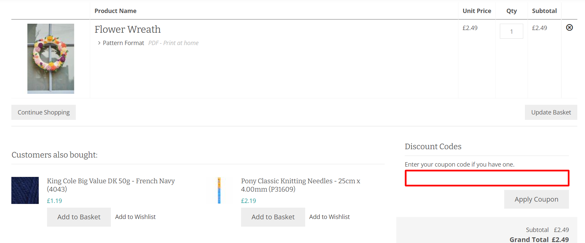The height and width of the screenshot is (243, 585).
Task: Click the Update Basket button
Action: [x=551, y=112]
